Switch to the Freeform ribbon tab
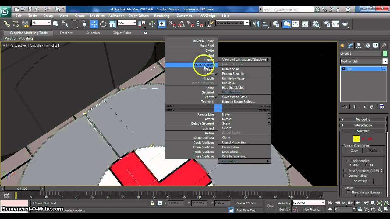Viewport: 390px width, 219px height. tap(67, 33)
